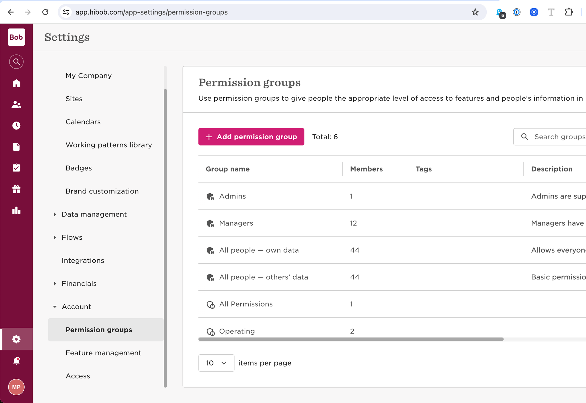Click the Bob logo icon
Viewport: 586px width, 403px height.
(16, 37)
